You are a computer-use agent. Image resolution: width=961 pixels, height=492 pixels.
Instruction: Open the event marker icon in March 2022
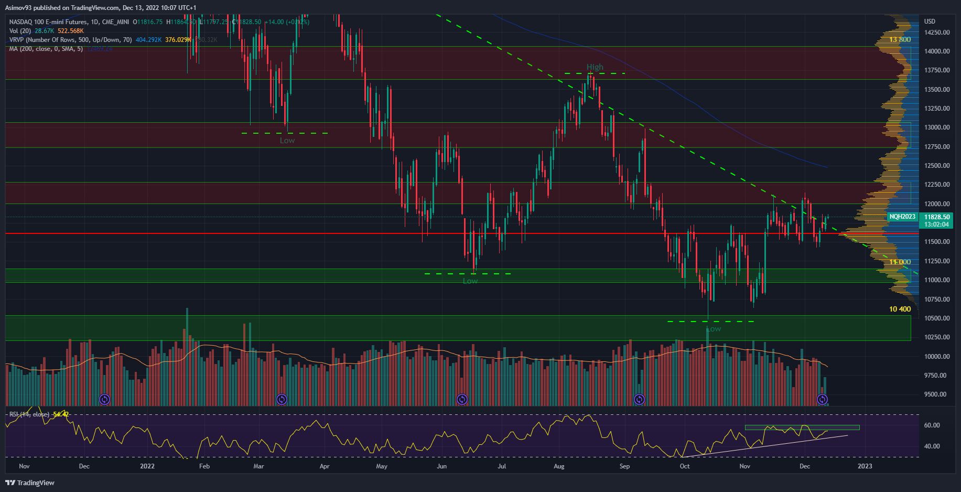tap(282, 399)
